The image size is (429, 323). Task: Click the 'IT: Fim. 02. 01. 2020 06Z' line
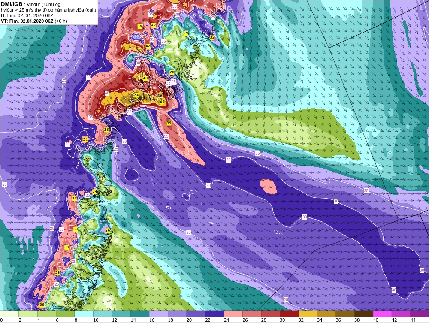click(27, 15)
